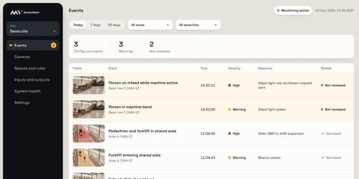Click High severity marker for infeed event
The image size is (359, 179).
(x=230, y=85)
